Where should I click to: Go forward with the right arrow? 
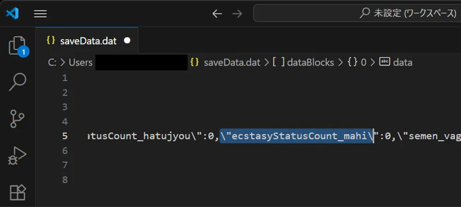(x=237, y=14)
